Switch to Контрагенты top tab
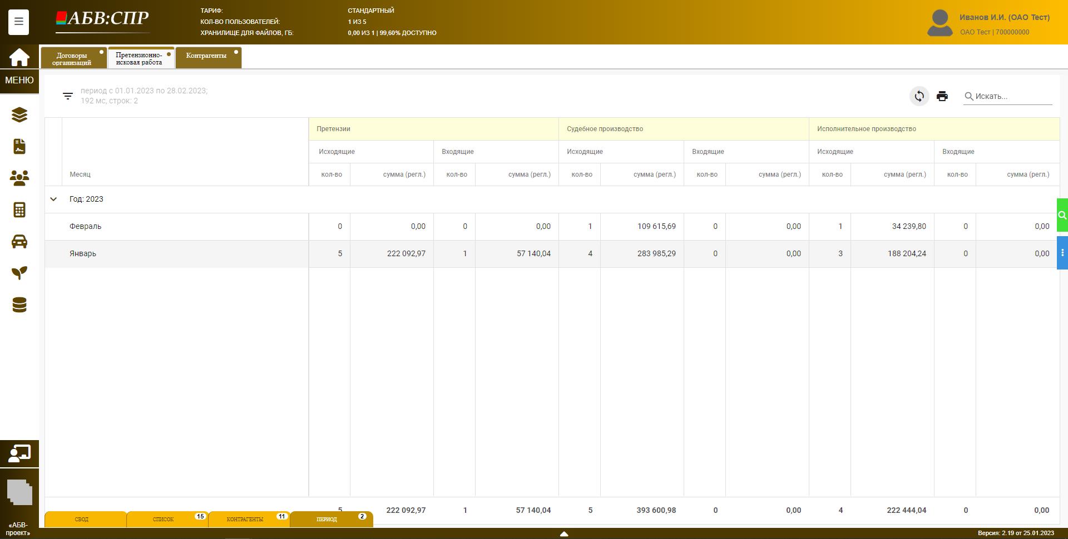Image resolution: width=1068 pixels, height=539 pixels. coord(206,56)
